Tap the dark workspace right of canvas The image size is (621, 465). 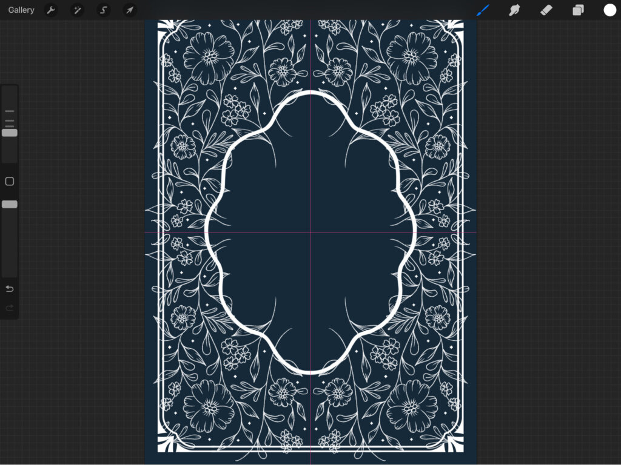546,242
